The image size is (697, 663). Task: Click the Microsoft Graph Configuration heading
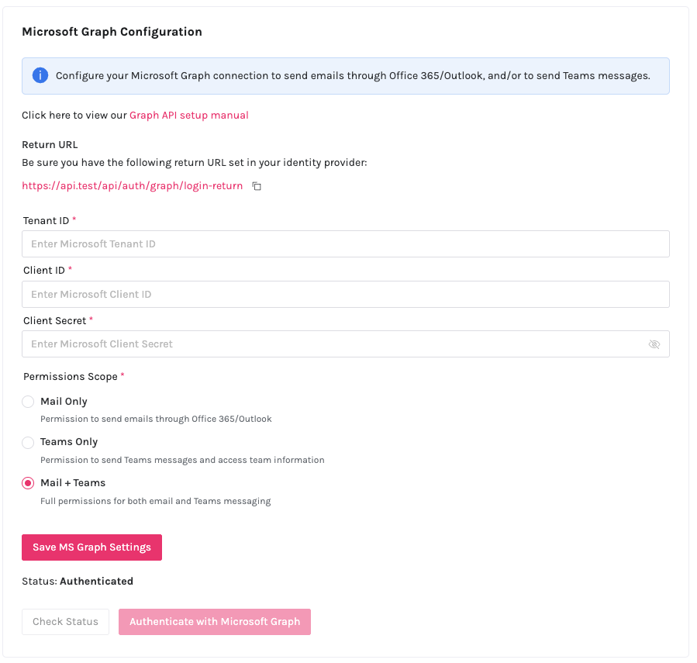(112, 32)
